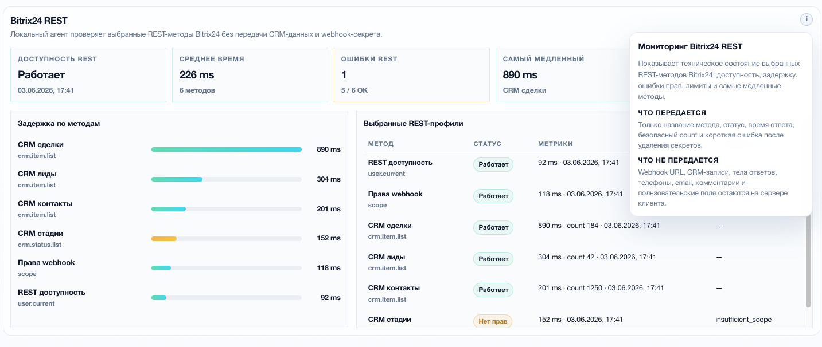This screenshot has width=822, height=347.
Task: Click the Метод column header
Action: point(381,144)
